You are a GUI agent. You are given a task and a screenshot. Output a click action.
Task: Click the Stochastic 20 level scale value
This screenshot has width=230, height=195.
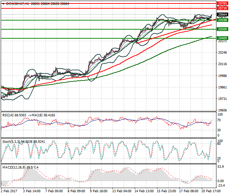(x=219, y=158)
